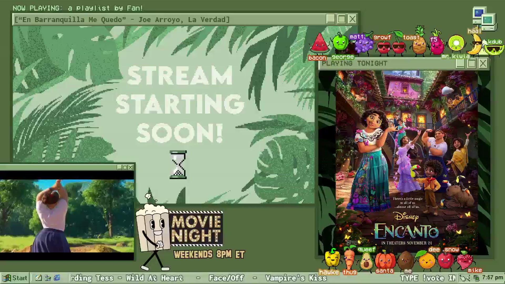Open the notepad quick-launch icon beside Start

tap(39, 278)
